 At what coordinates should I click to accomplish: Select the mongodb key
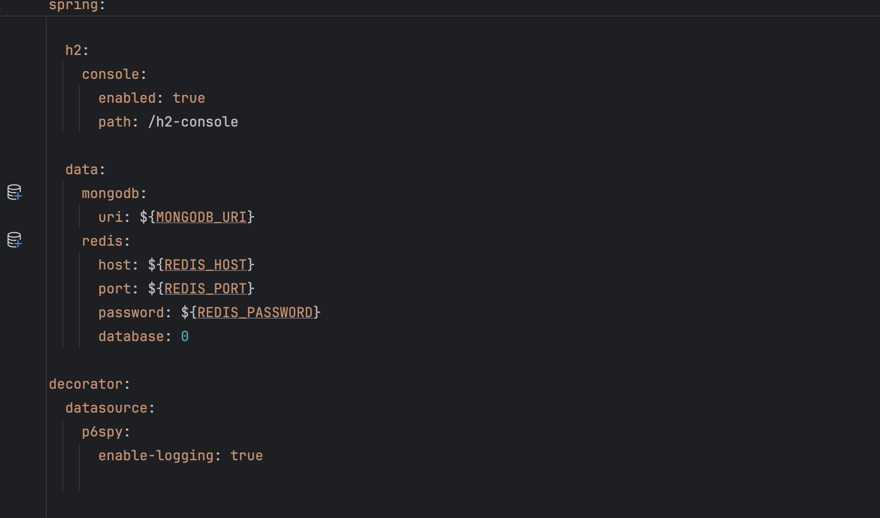pos(111,193)
